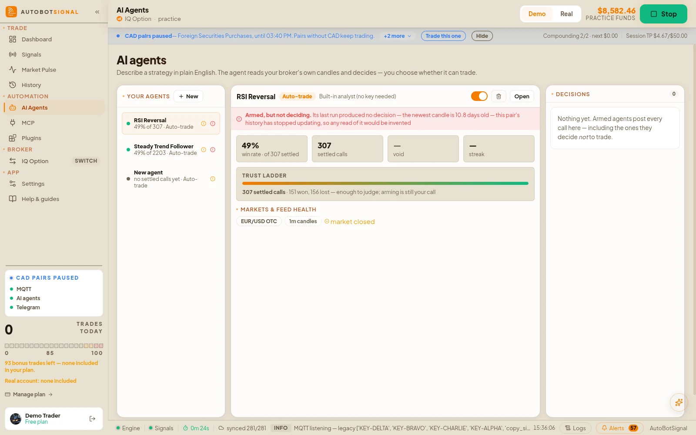
Task: Toggle the RSI Reversal armed switch off
Action: [x=479, y=96]
